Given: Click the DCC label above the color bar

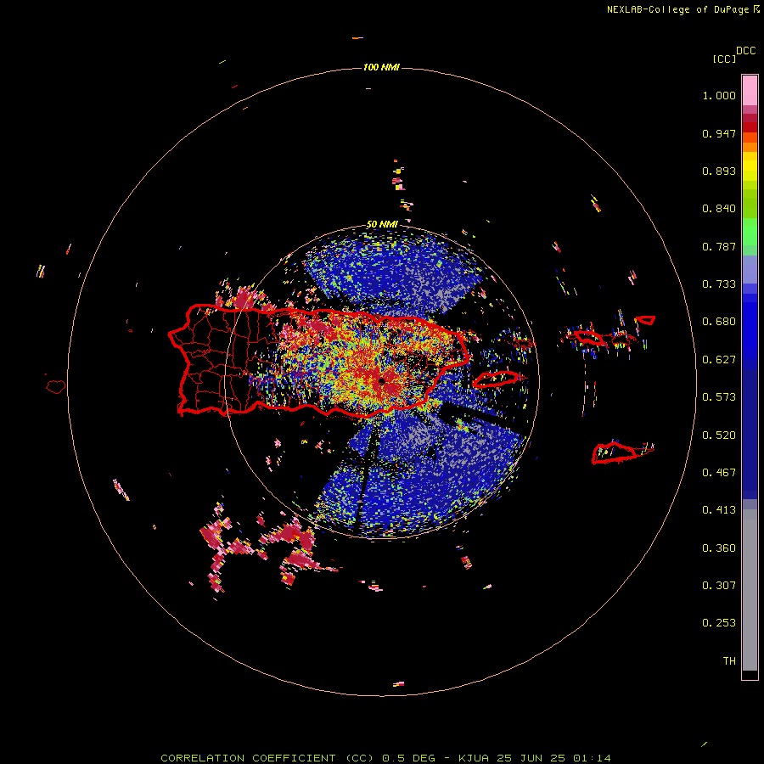Looking at the screenshot, I should click(745, 51).
